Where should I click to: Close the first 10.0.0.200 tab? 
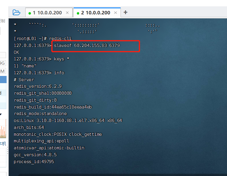67,13
